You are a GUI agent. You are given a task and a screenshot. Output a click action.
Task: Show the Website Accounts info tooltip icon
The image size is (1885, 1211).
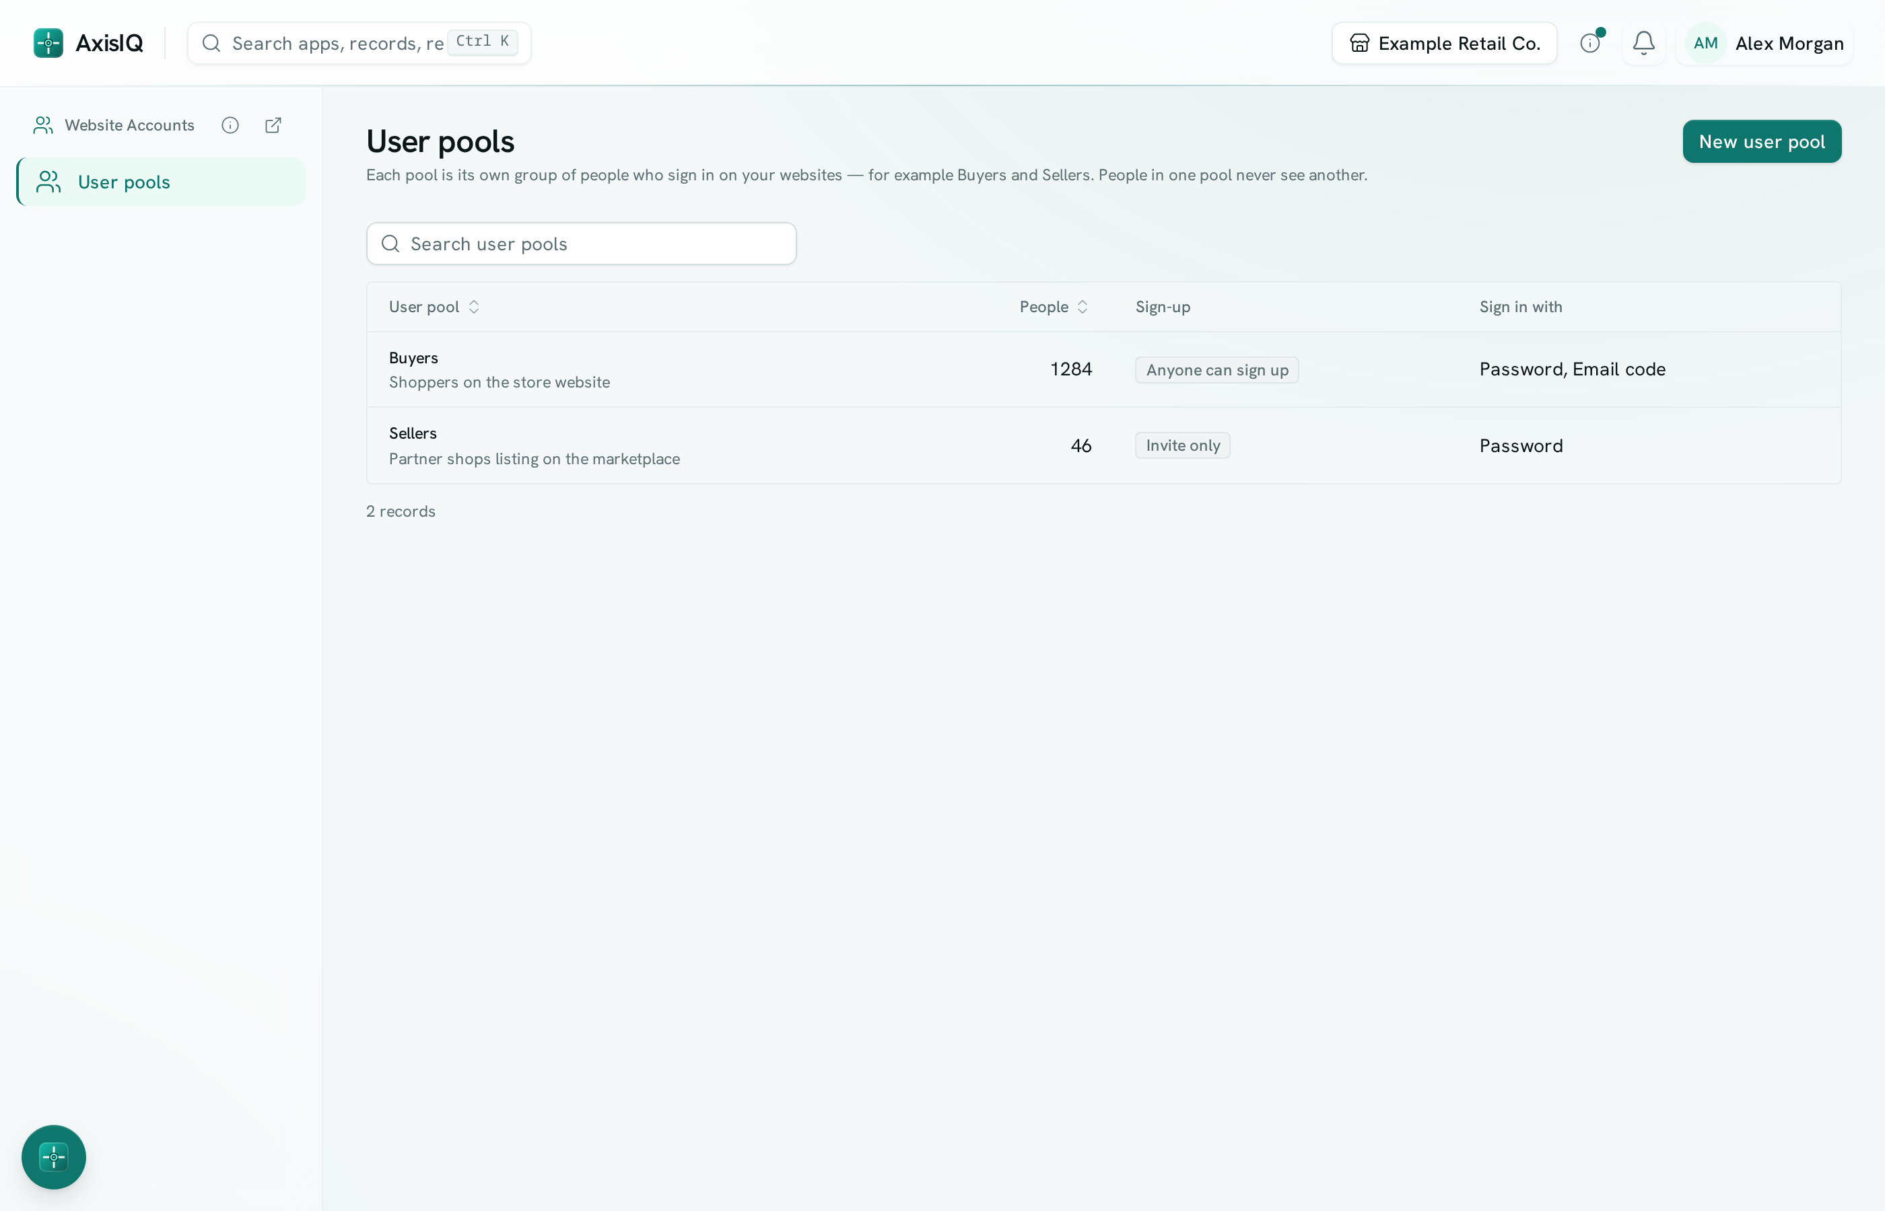click(230, 125)
